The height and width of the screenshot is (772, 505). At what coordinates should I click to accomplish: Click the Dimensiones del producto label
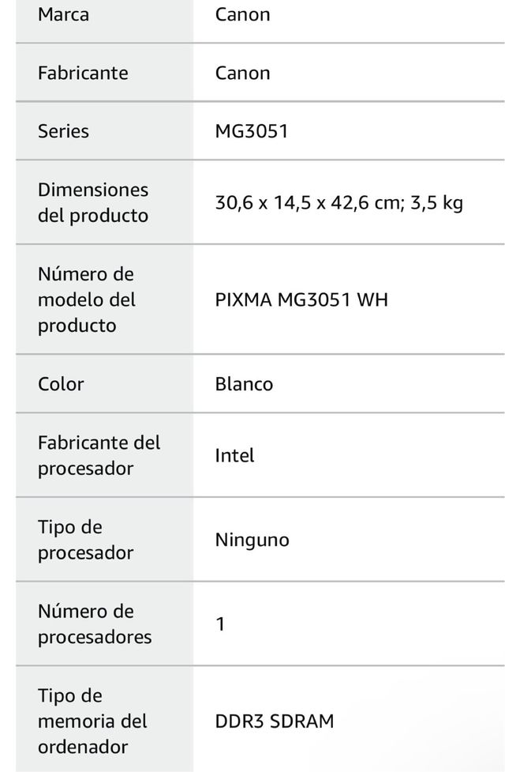click(93, 202)
